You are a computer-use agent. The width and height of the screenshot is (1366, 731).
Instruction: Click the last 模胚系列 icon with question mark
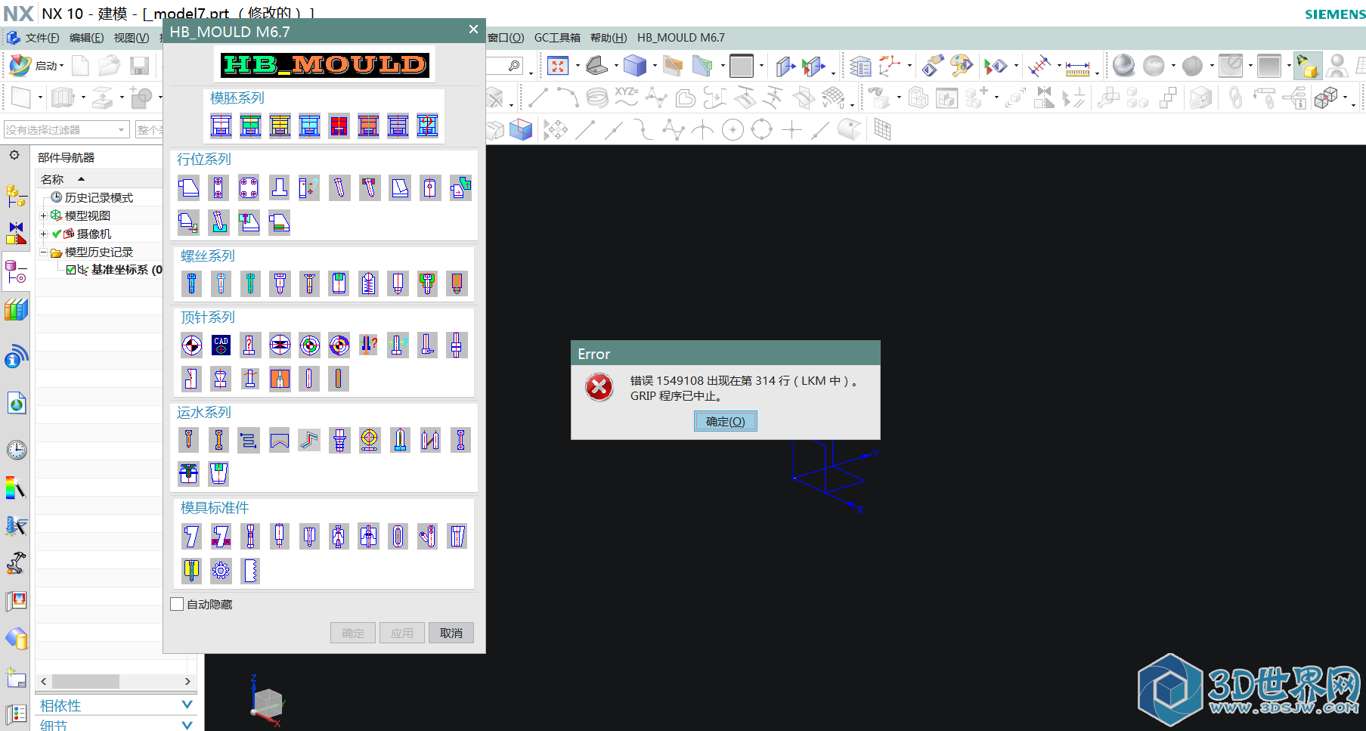(427, 125)
